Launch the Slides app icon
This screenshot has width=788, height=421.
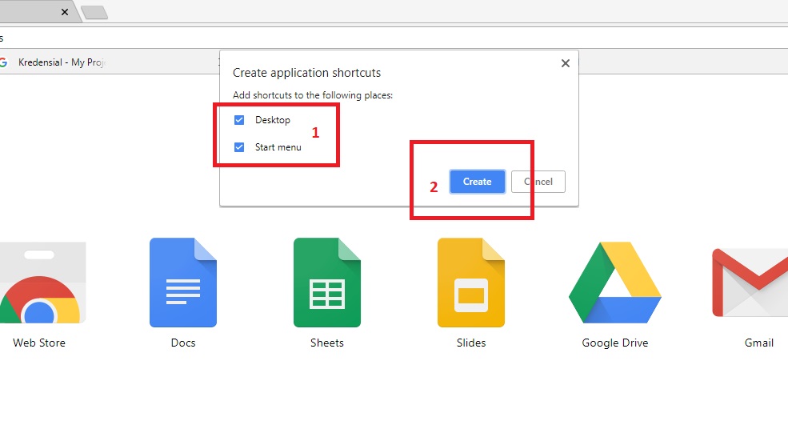point(471,283)
